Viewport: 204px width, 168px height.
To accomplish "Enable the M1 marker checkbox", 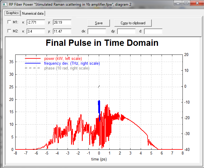I will pos(9,22).
